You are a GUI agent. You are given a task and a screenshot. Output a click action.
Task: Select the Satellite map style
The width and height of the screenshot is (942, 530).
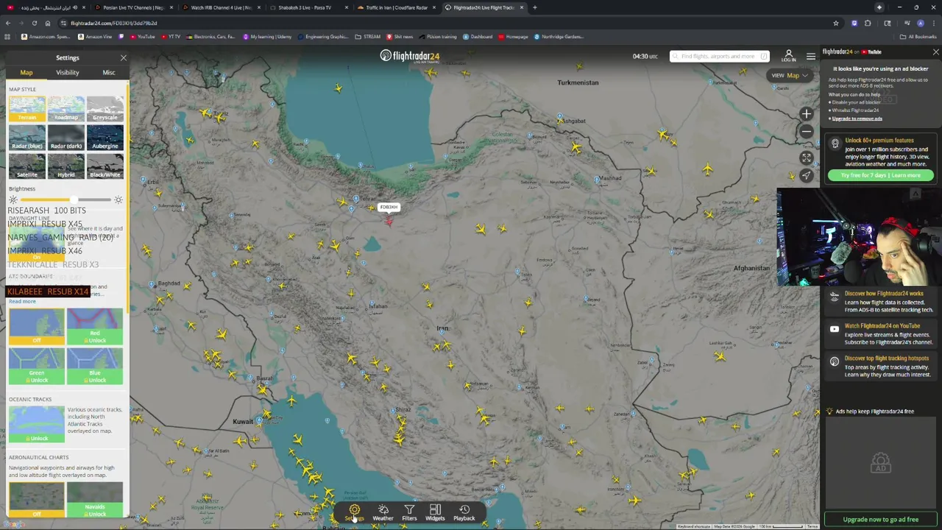[x=26, y=166]
